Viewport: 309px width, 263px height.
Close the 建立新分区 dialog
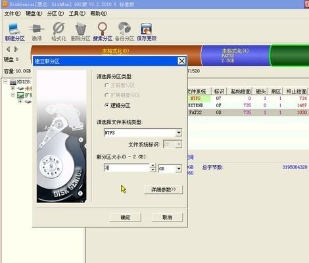click(x=181, y=61)
